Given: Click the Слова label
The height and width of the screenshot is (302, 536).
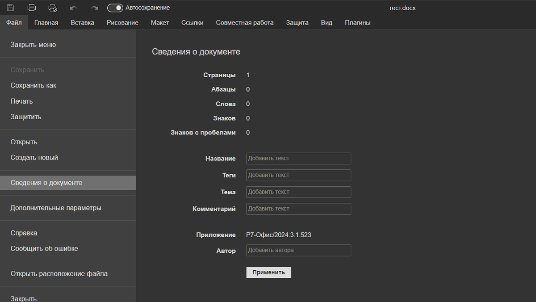Looking at the screenshot, I should (x=226, y=104).
